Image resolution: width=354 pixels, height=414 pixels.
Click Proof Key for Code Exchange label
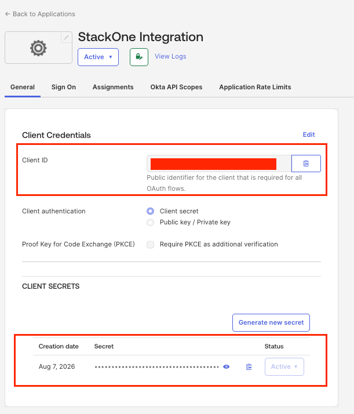tap(78, 244)
